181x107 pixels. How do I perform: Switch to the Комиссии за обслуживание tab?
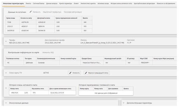coord(166,4)
